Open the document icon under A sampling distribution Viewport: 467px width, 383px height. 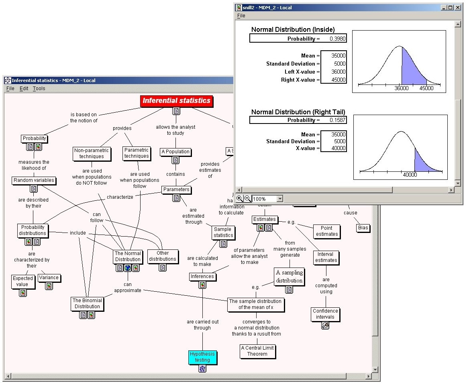(x=289, y=289)
